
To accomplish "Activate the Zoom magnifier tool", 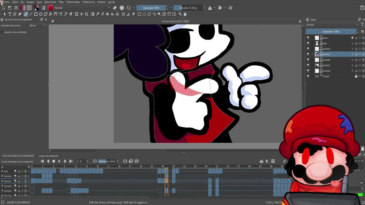I will (x=180, y=14).
